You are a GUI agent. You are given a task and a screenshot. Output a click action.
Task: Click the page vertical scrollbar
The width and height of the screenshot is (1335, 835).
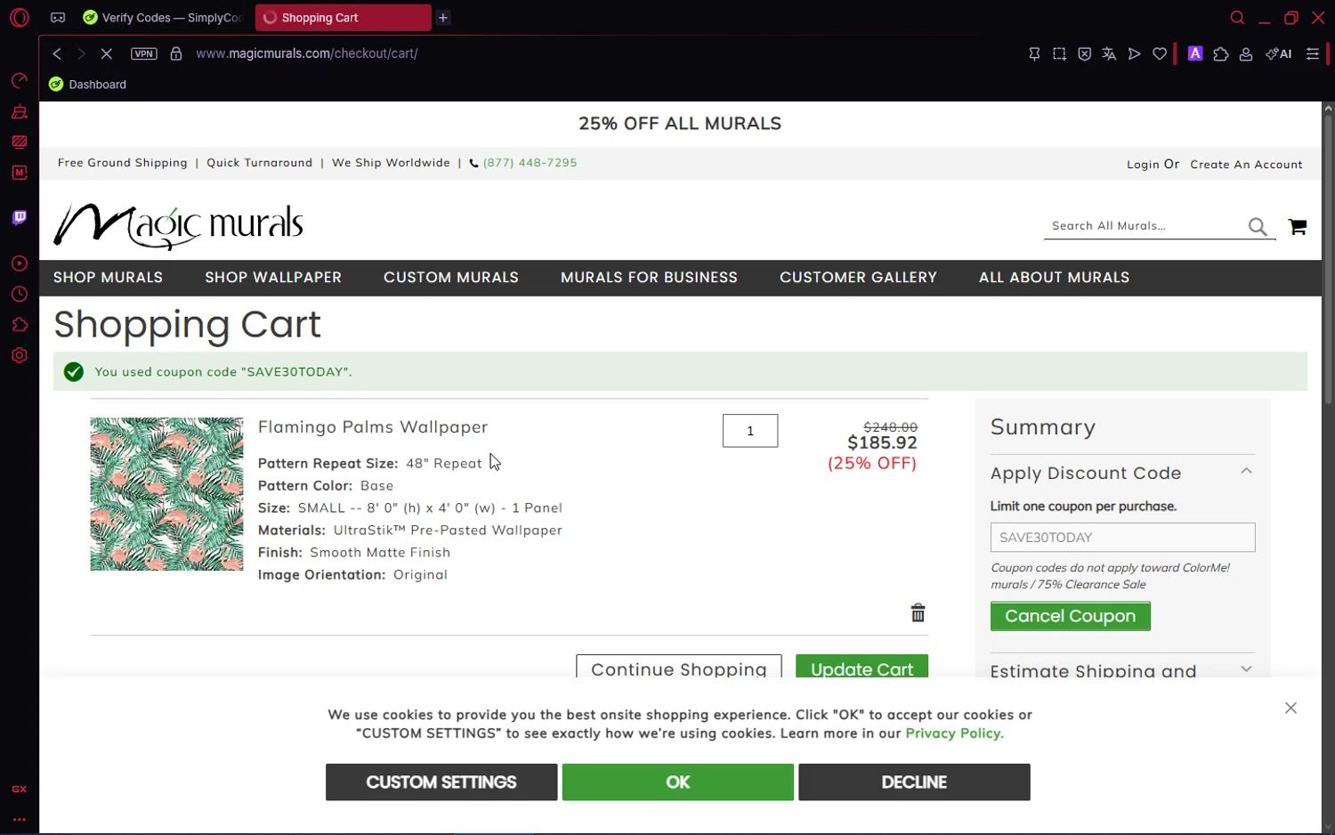pos(1328,258)
